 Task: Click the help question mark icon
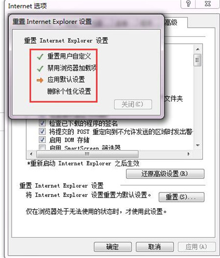point(188,3)
